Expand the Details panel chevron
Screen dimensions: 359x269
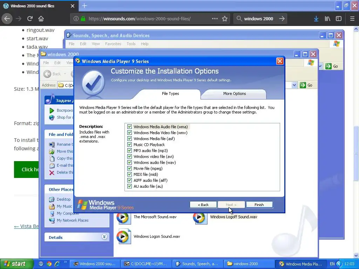(104, 237)
